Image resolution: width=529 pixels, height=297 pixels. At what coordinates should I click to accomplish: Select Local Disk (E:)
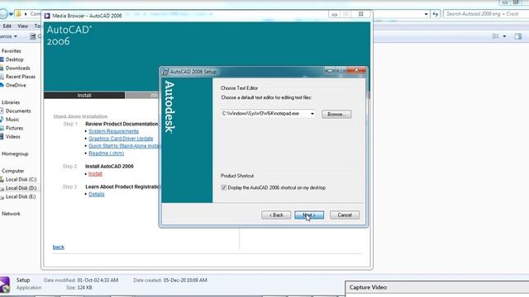21,196
